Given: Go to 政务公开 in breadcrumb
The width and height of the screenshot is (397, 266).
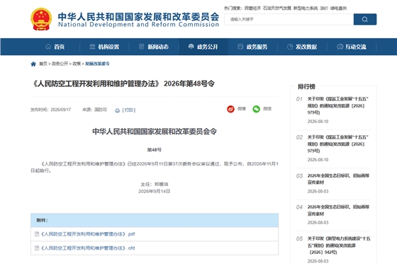Looking at the screenshot, I should [60, 64].
